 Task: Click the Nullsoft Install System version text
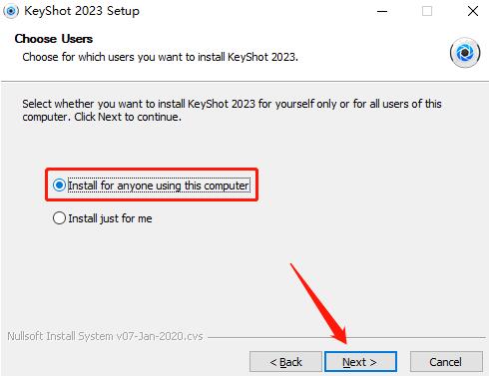point(105,336)
